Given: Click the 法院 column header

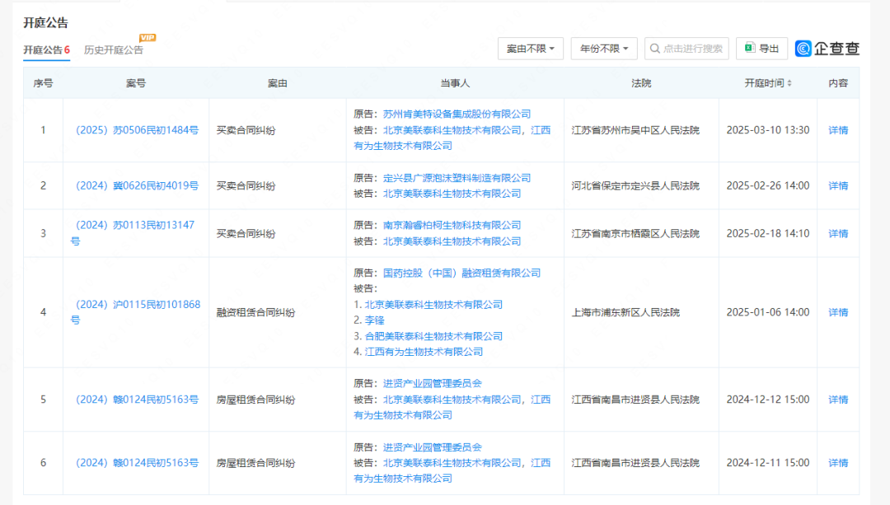Looking at the screenshot, I should pyautogui.click(x=641, y=83).
